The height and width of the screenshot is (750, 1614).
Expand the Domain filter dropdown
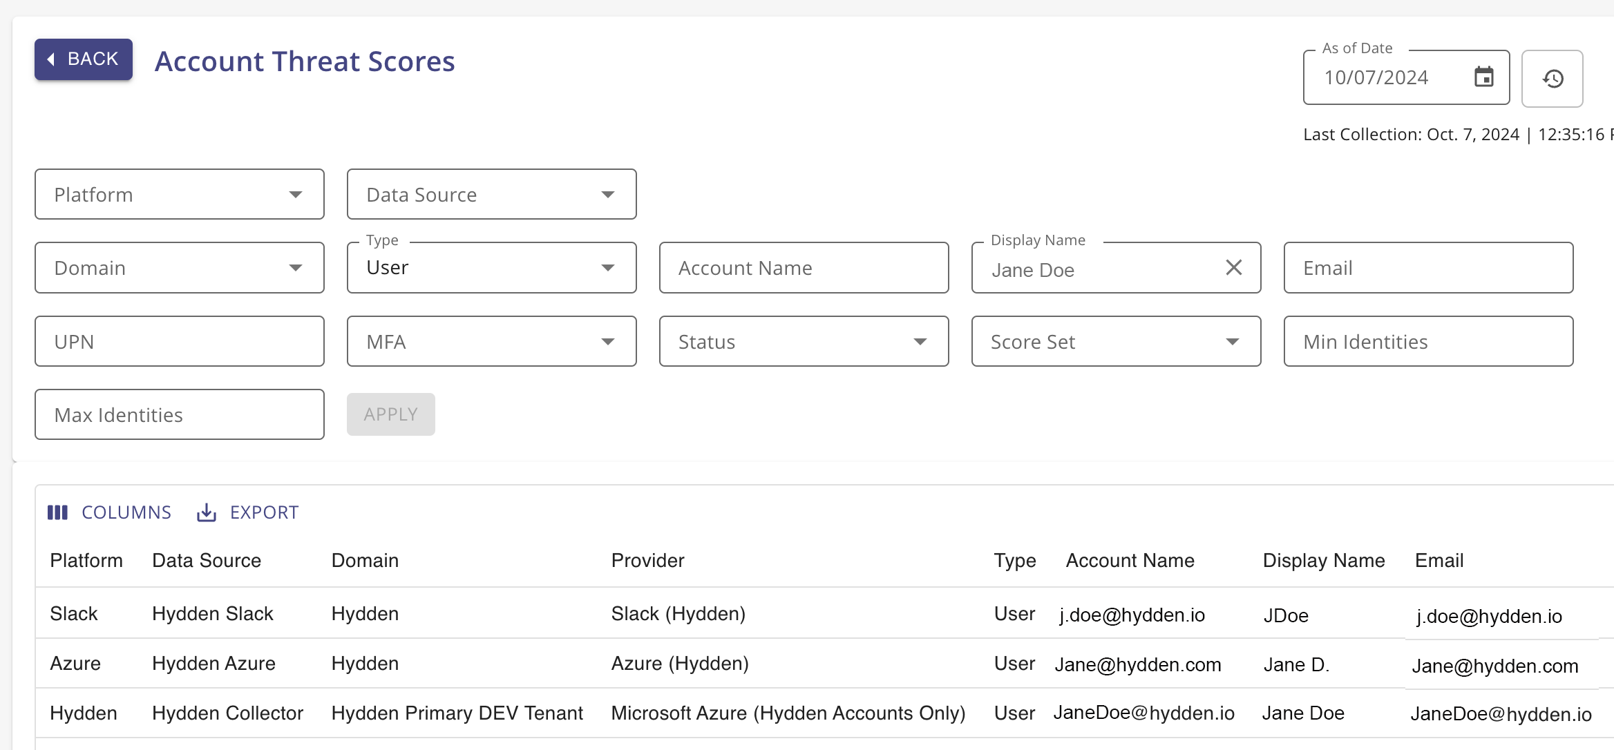coord(180,267)
